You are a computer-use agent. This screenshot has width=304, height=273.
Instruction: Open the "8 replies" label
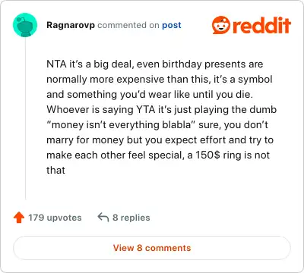point(131,218)
